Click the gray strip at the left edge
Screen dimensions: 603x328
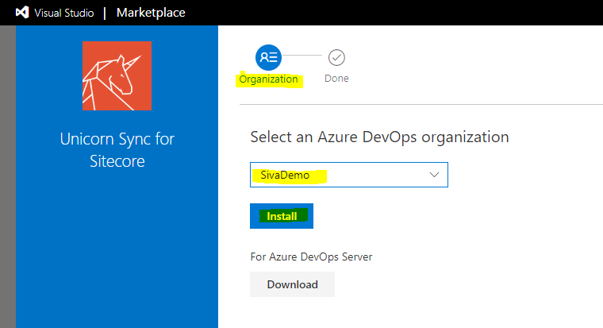[x=7, y=175]
